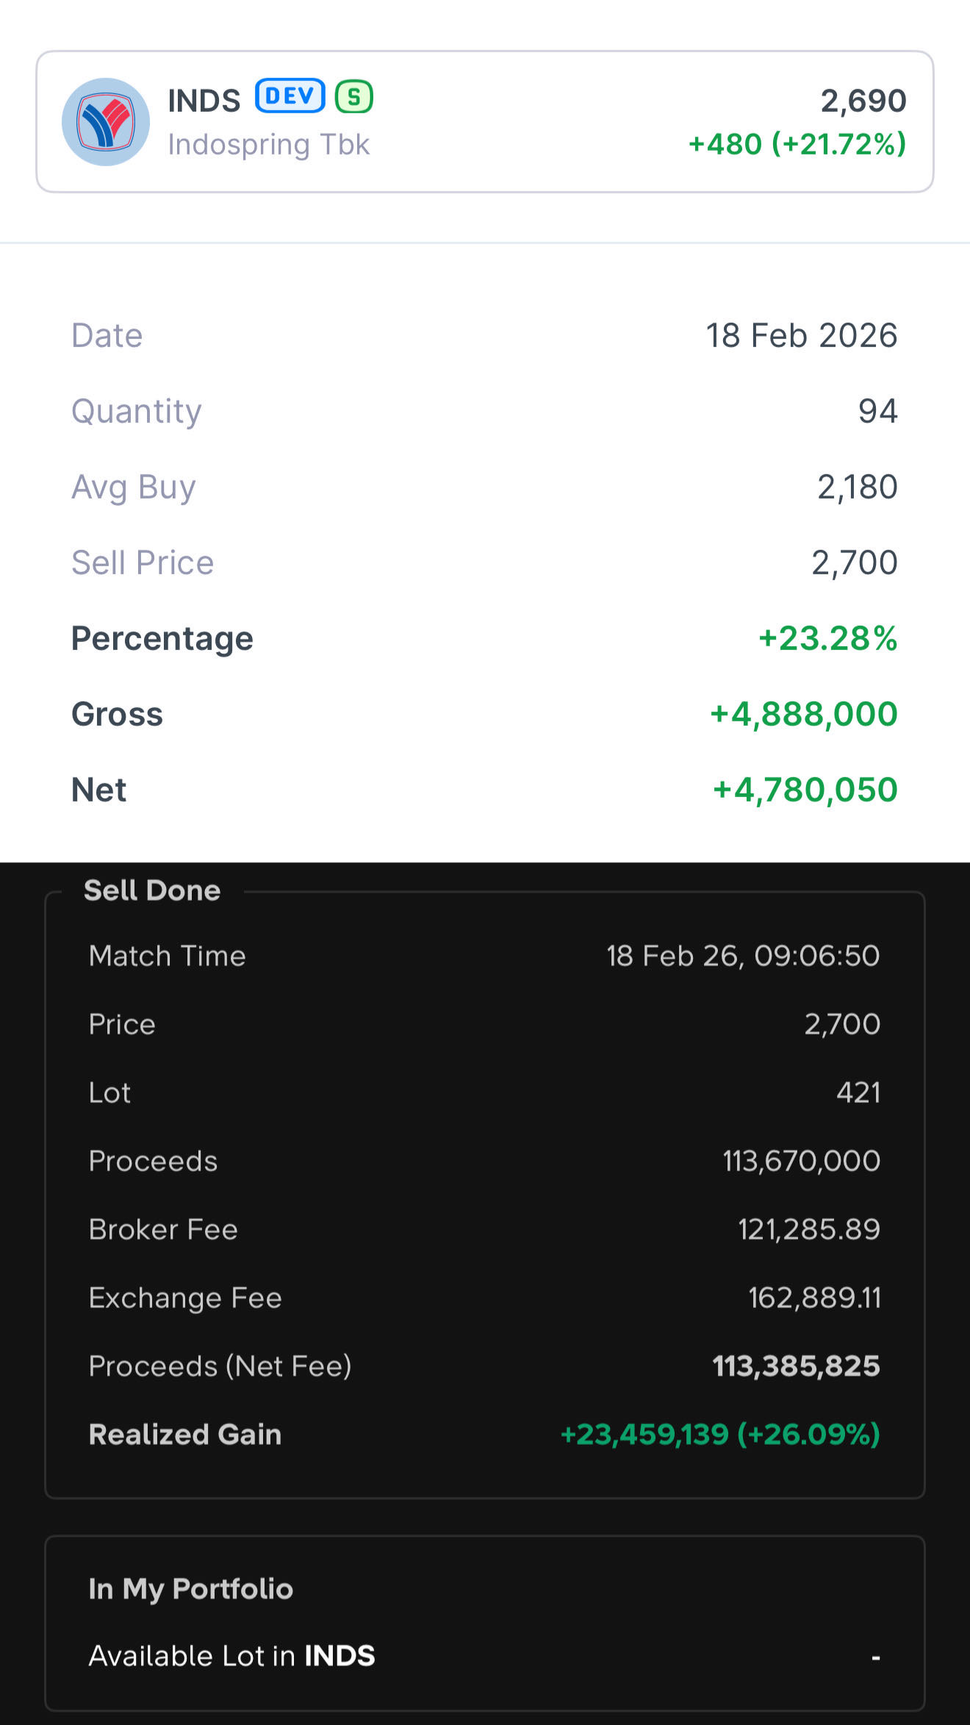Image resolution: width=970 pixels, height=1725 pixels.
Task: Tap the blue DEV badge
Action: 290,96
